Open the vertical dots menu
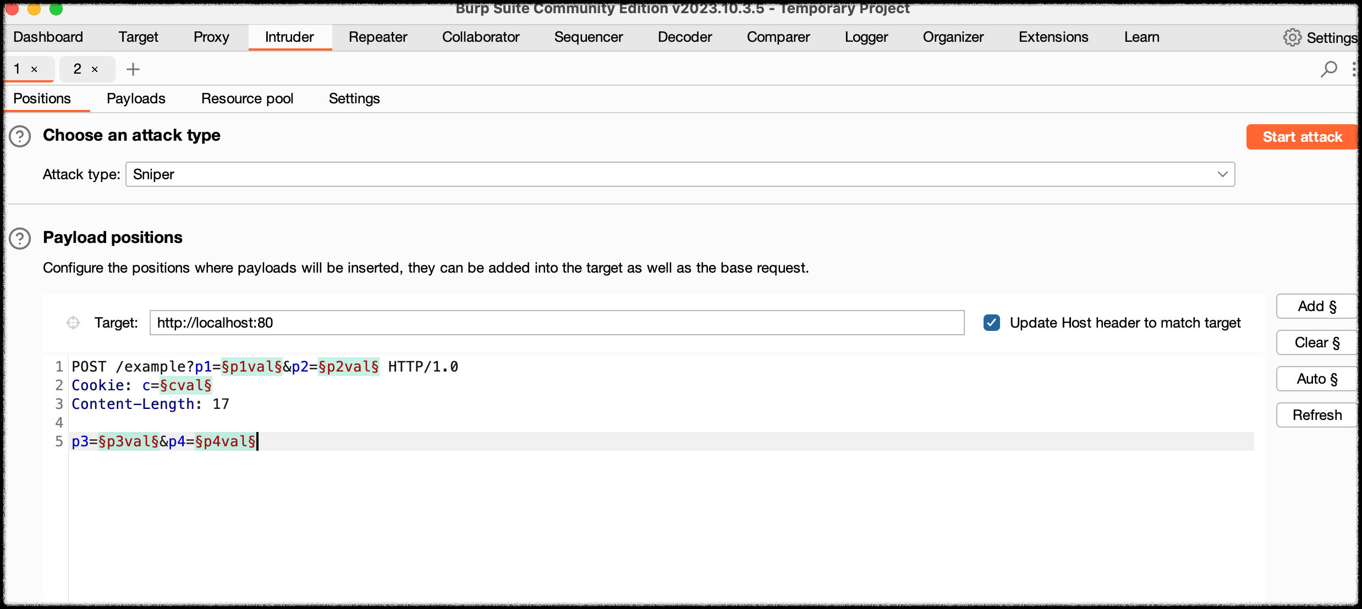 (1353, 69)
